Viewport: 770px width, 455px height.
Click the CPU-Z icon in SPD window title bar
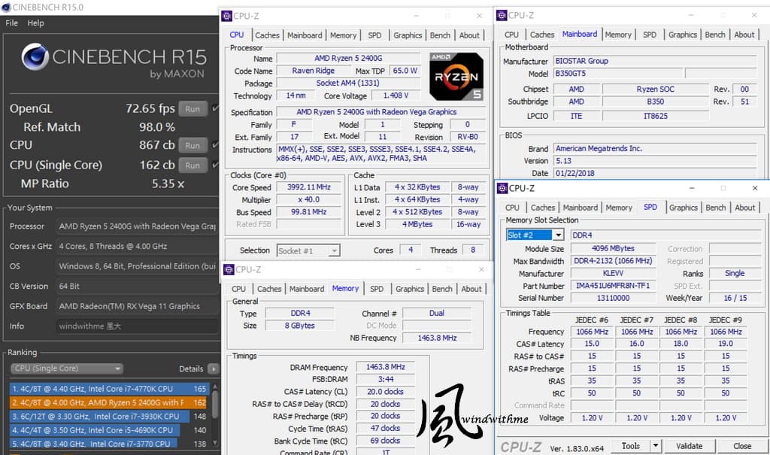[502, 188]
